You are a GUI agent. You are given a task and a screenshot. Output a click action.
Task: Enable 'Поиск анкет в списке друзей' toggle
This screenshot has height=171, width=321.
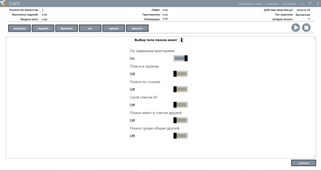coord(180,120)
